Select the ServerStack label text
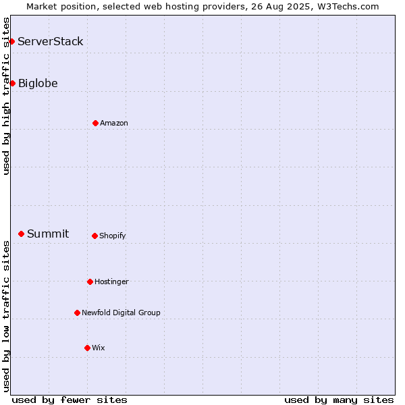 [x=51, y=41]
